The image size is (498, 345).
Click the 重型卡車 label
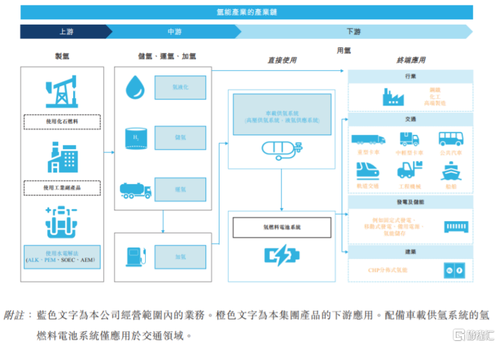pyautogui.click(x=369, y=152)
